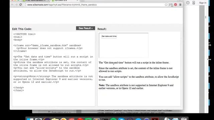Click Sign In in the background window
Viewport: 214px width, 120px height.
tap(203, 3)
